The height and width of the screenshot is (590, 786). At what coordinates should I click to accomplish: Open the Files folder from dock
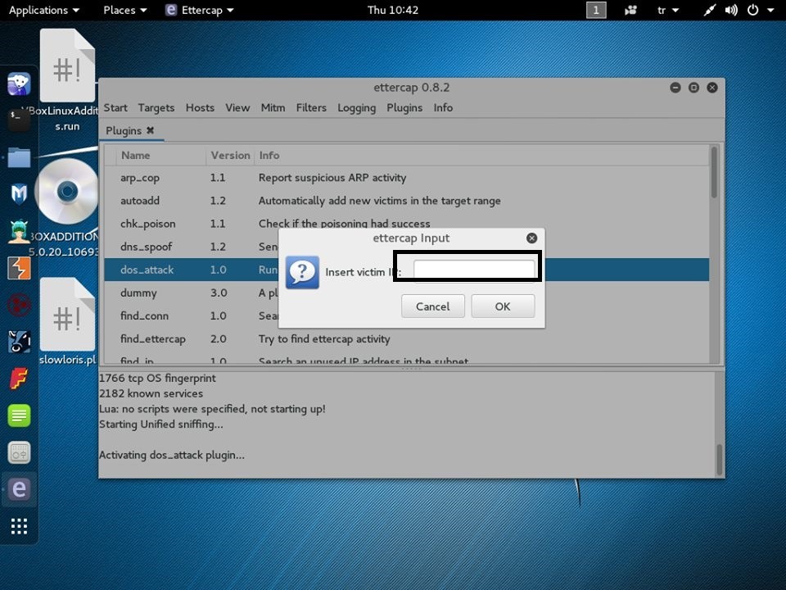19,157
